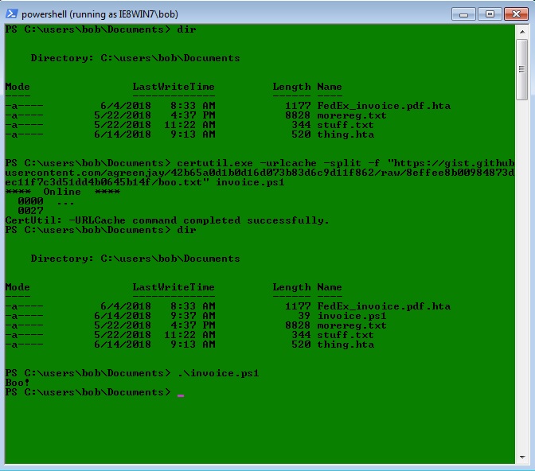Click the '0027' output value
The height and width of the screenshot is (471, 535).
click(x=31, y=211)
